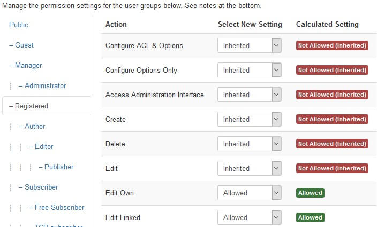Open the Edit Own permission dropdown

(249, 193)
